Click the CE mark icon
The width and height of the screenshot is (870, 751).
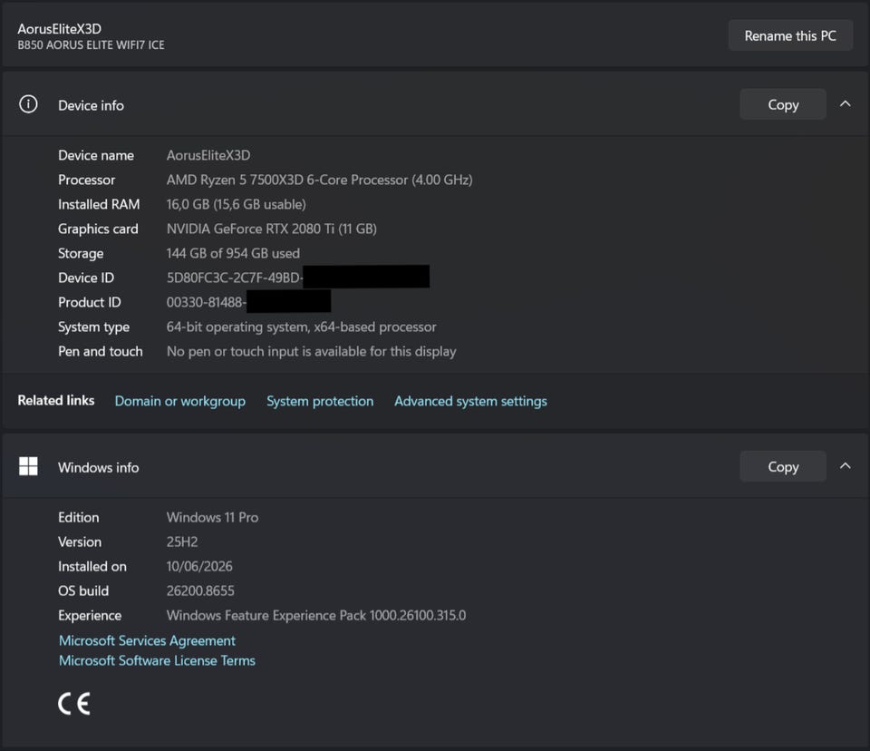(74, 704)
